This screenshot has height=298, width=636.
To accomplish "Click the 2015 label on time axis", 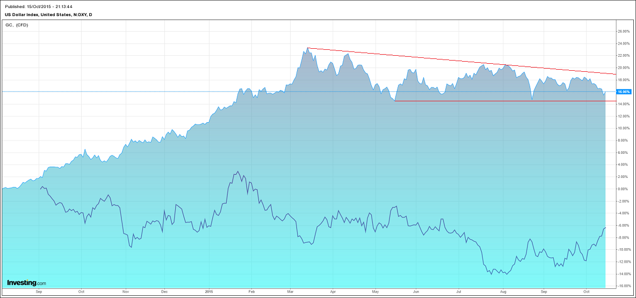I will tap(209, 291).
